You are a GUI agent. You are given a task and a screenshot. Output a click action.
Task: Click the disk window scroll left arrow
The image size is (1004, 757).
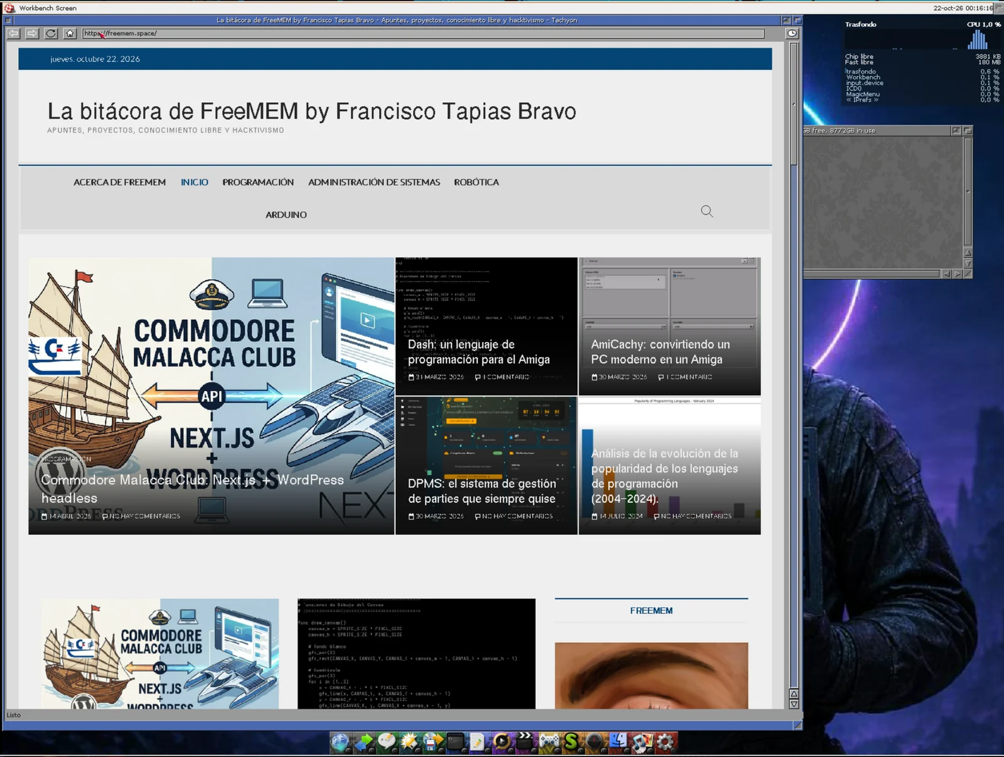pos(947,274)
